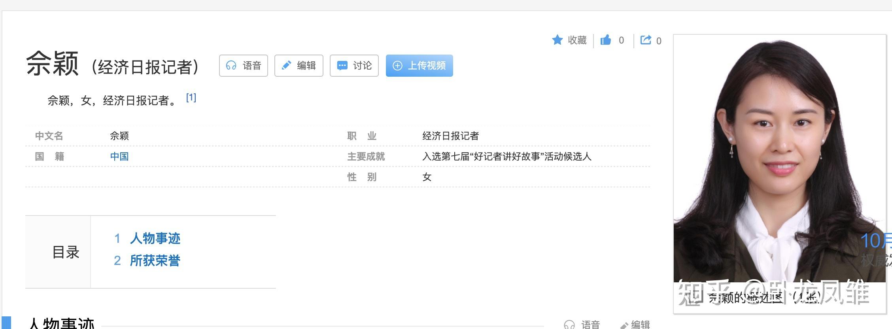Click the 目录 contents label
The width and height of the screenshot is (892, 329).
tap(66, 252)
